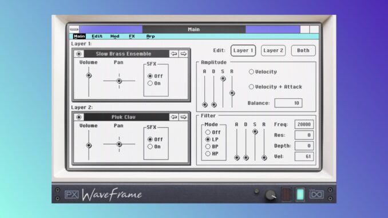The height and width of the screenshot is (218, 388).
Task: Set filter mode to LP
Action: pyautogui.click(x=212, y=139)
